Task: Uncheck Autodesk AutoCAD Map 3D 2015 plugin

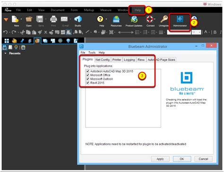Action: [x=88, y=71]
